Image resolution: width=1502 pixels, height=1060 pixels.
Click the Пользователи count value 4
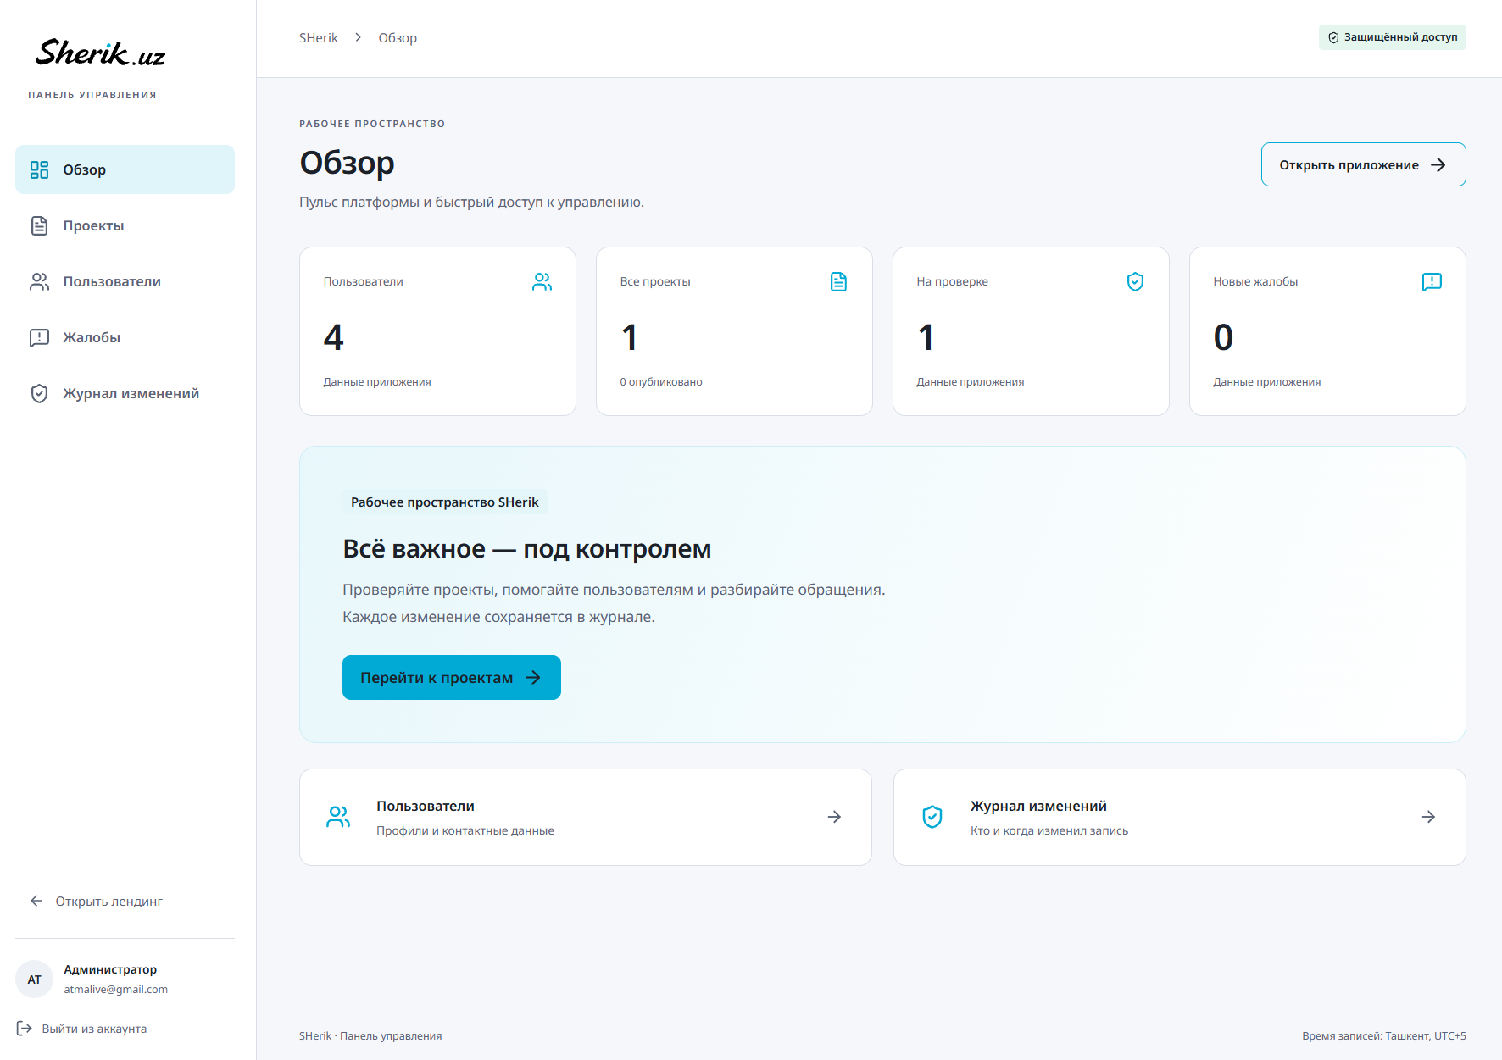click(333, 337)
